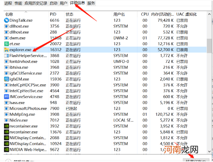Sort by the 内存(活动的 column header
This screenshot has width=213, height=162.
pos(162,14)
